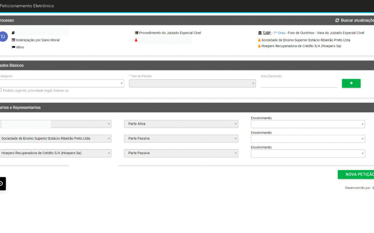
Task: Click the TJ avatar circle icon
Action: point(3,37)
